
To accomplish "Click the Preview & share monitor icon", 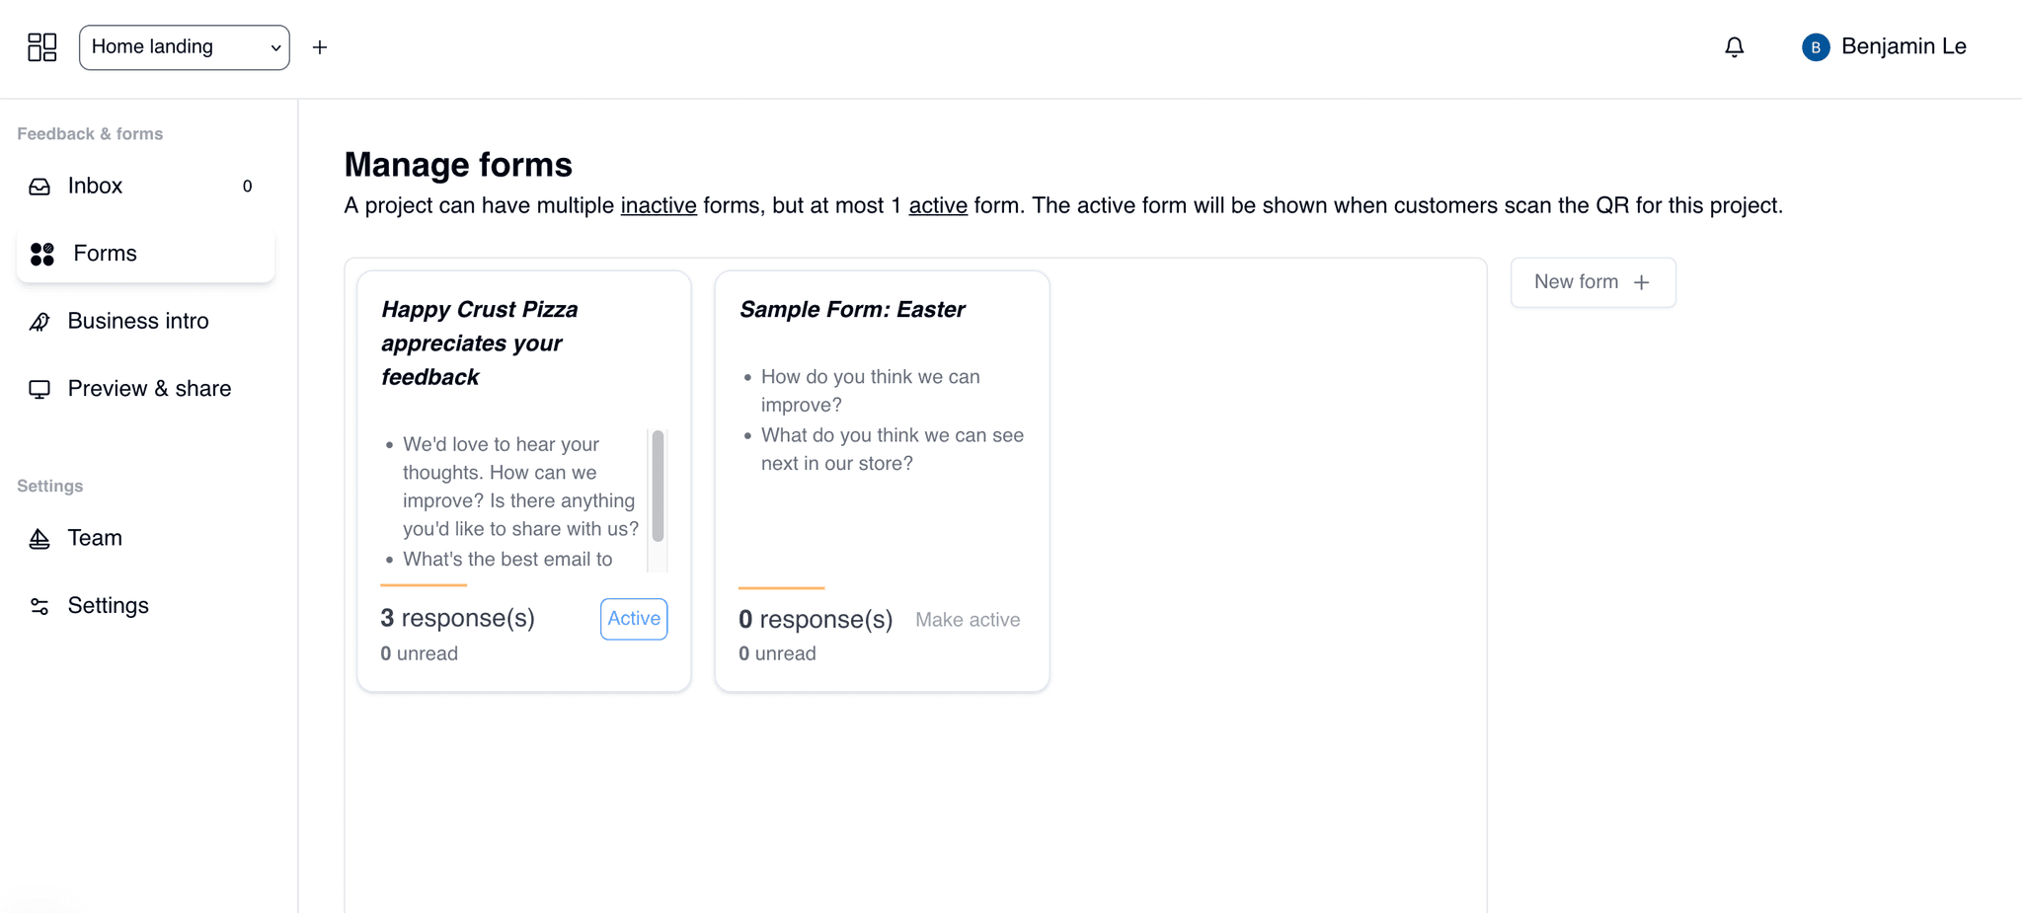I will click(x=39, y=388).
